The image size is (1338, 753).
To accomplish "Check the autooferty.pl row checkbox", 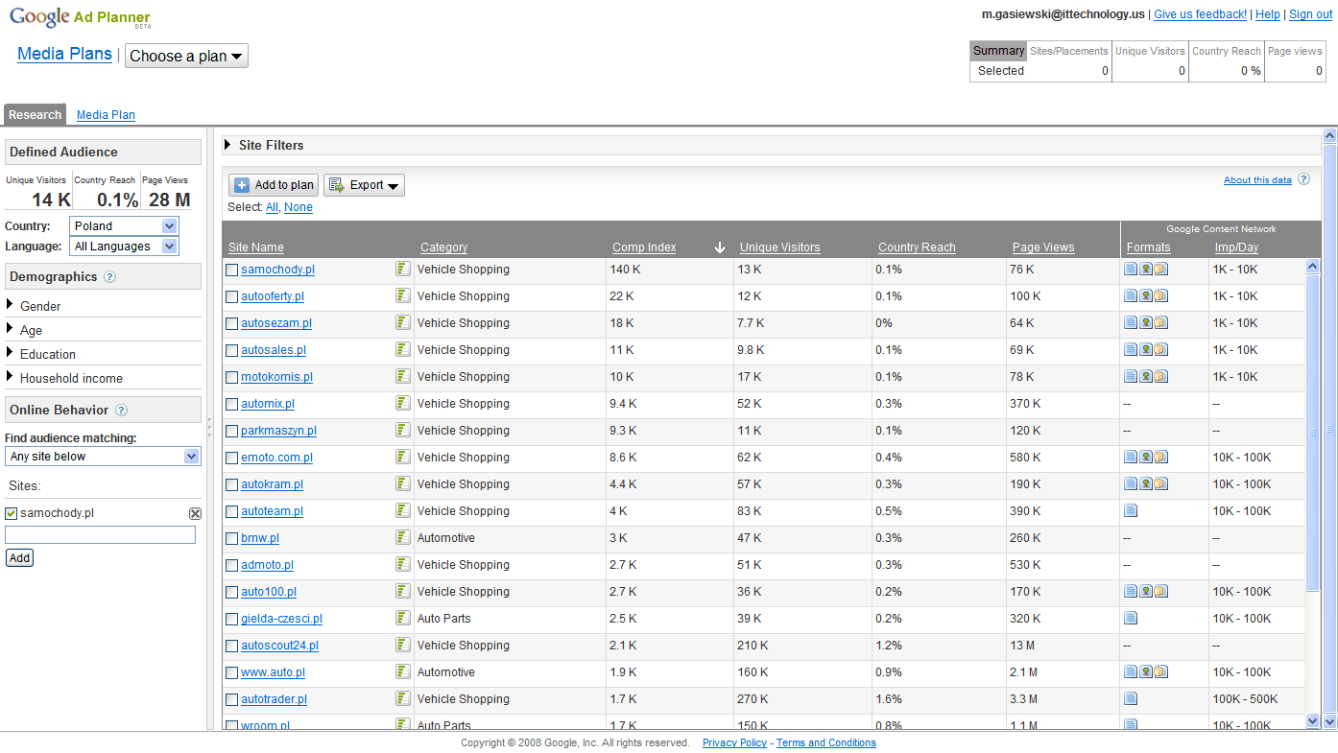I will (x=231, y=297).
